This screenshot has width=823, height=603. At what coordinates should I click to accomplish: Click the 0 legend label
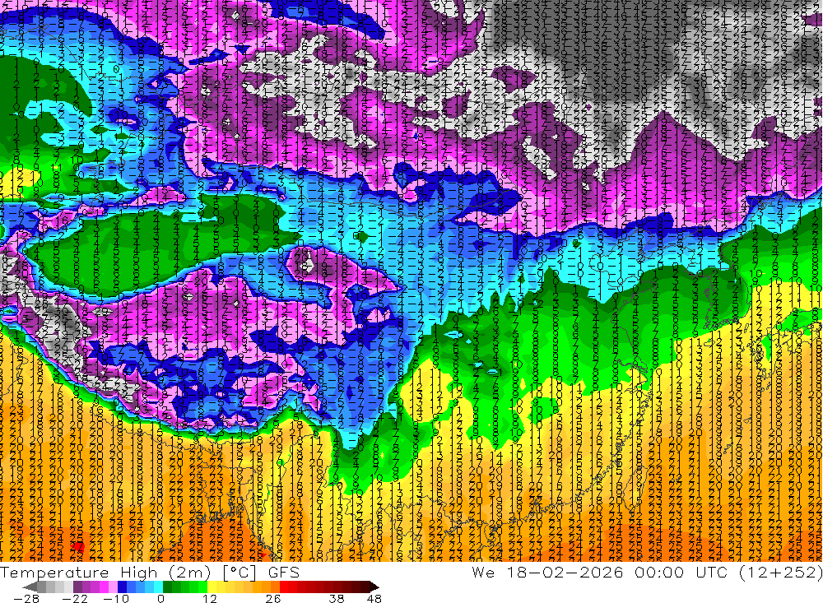coord(161,599)
